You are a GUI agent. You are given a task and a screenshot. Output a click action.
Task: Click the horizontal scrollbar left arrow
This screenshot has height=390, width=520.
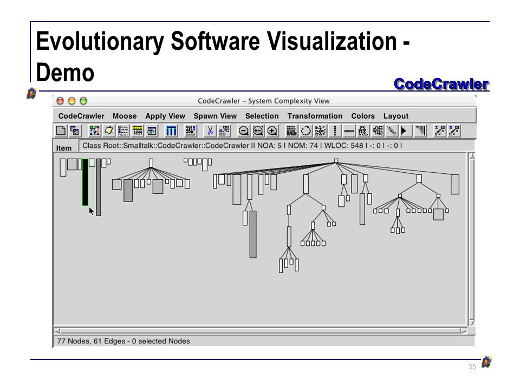(x=57, y=330)
